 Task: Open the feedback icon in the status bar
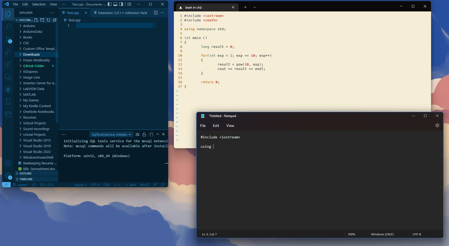coord(155,185)
